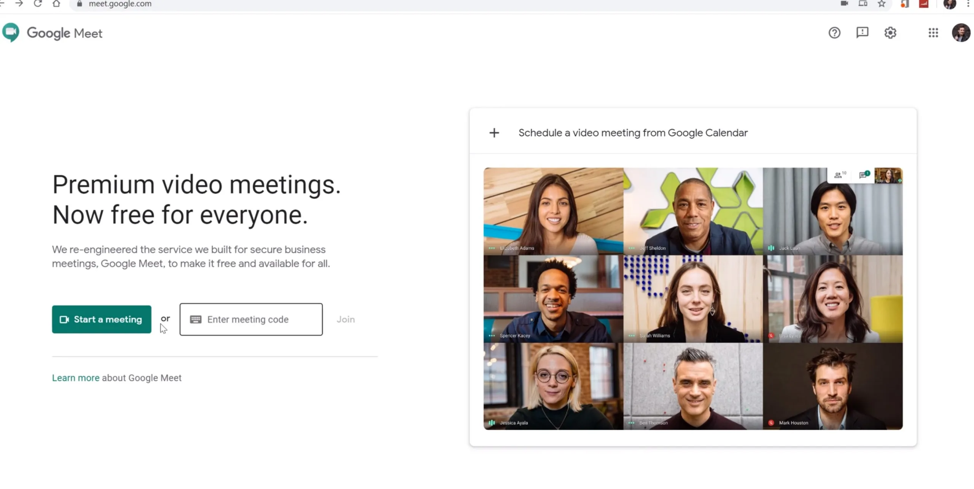Image resolution: width=974 pixels, height=489 pixels.
Task: Open Google Meet settings gear
Action: pyautogui.click(x=890, y=33)
